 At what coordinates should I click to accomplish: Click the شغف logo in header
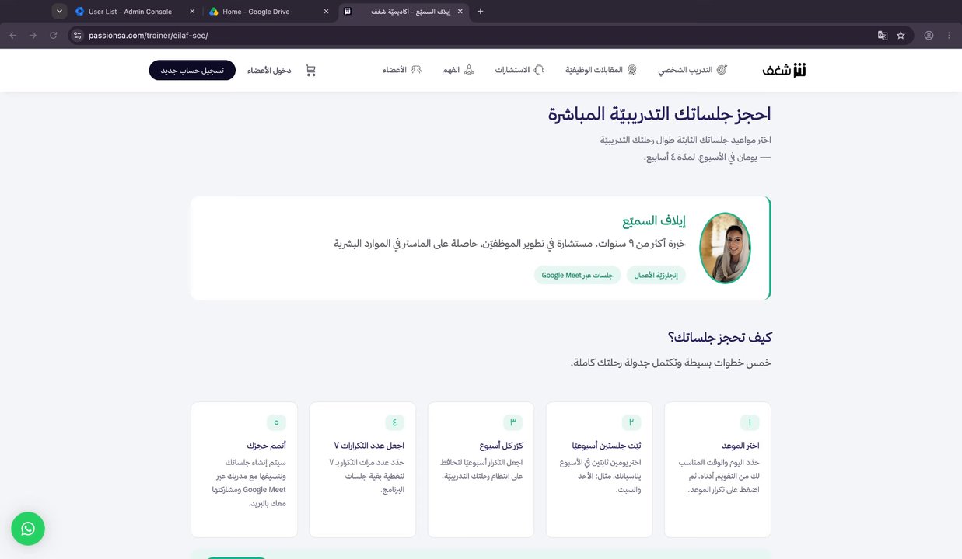pyautogui.click(x=784, y=70)
